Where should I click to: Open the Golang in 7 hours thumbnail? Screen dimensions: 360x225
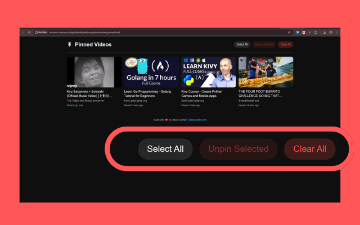point(151,72)
